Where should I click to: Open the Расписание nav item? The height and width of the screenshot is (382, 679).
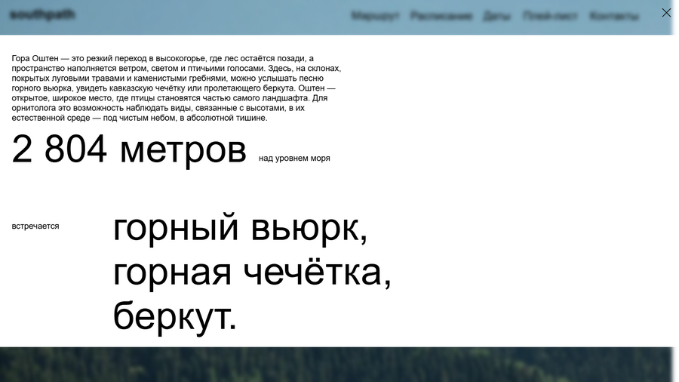[x=441, y=16]
